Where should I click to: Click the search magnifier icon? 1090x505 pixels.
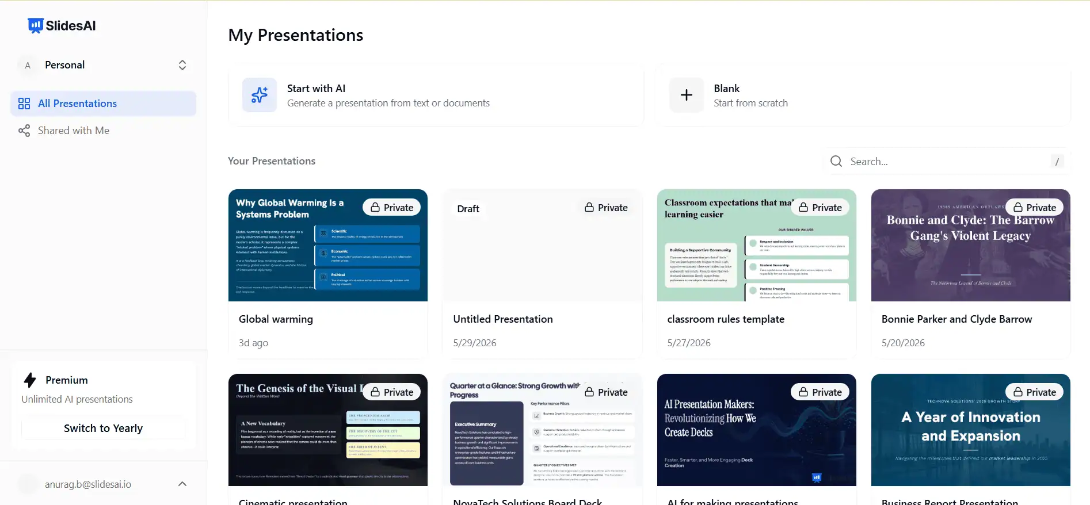tap(836, 161)
